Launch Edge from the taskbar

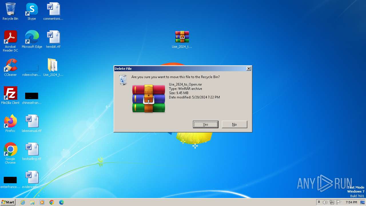coord(61,202)
